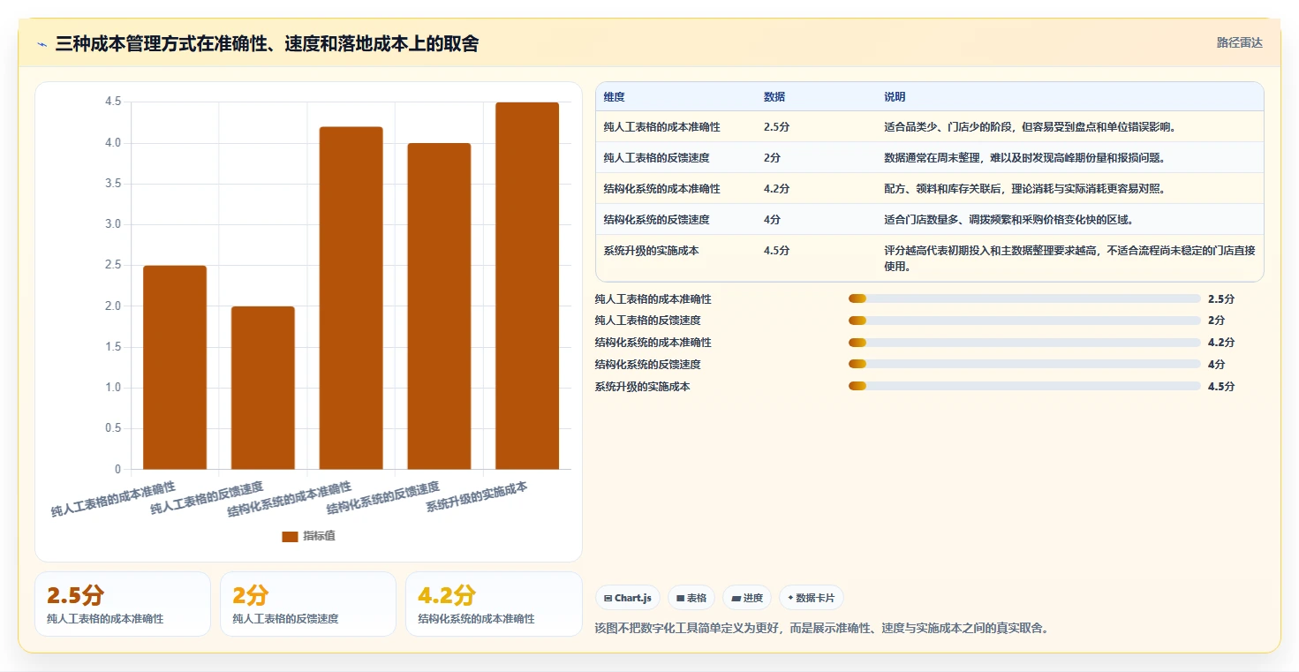Viewport: 1299px width, 672px height.
Task: Click progress list label 结构化系统的成本准确性
Action: (x=653, y=343)
